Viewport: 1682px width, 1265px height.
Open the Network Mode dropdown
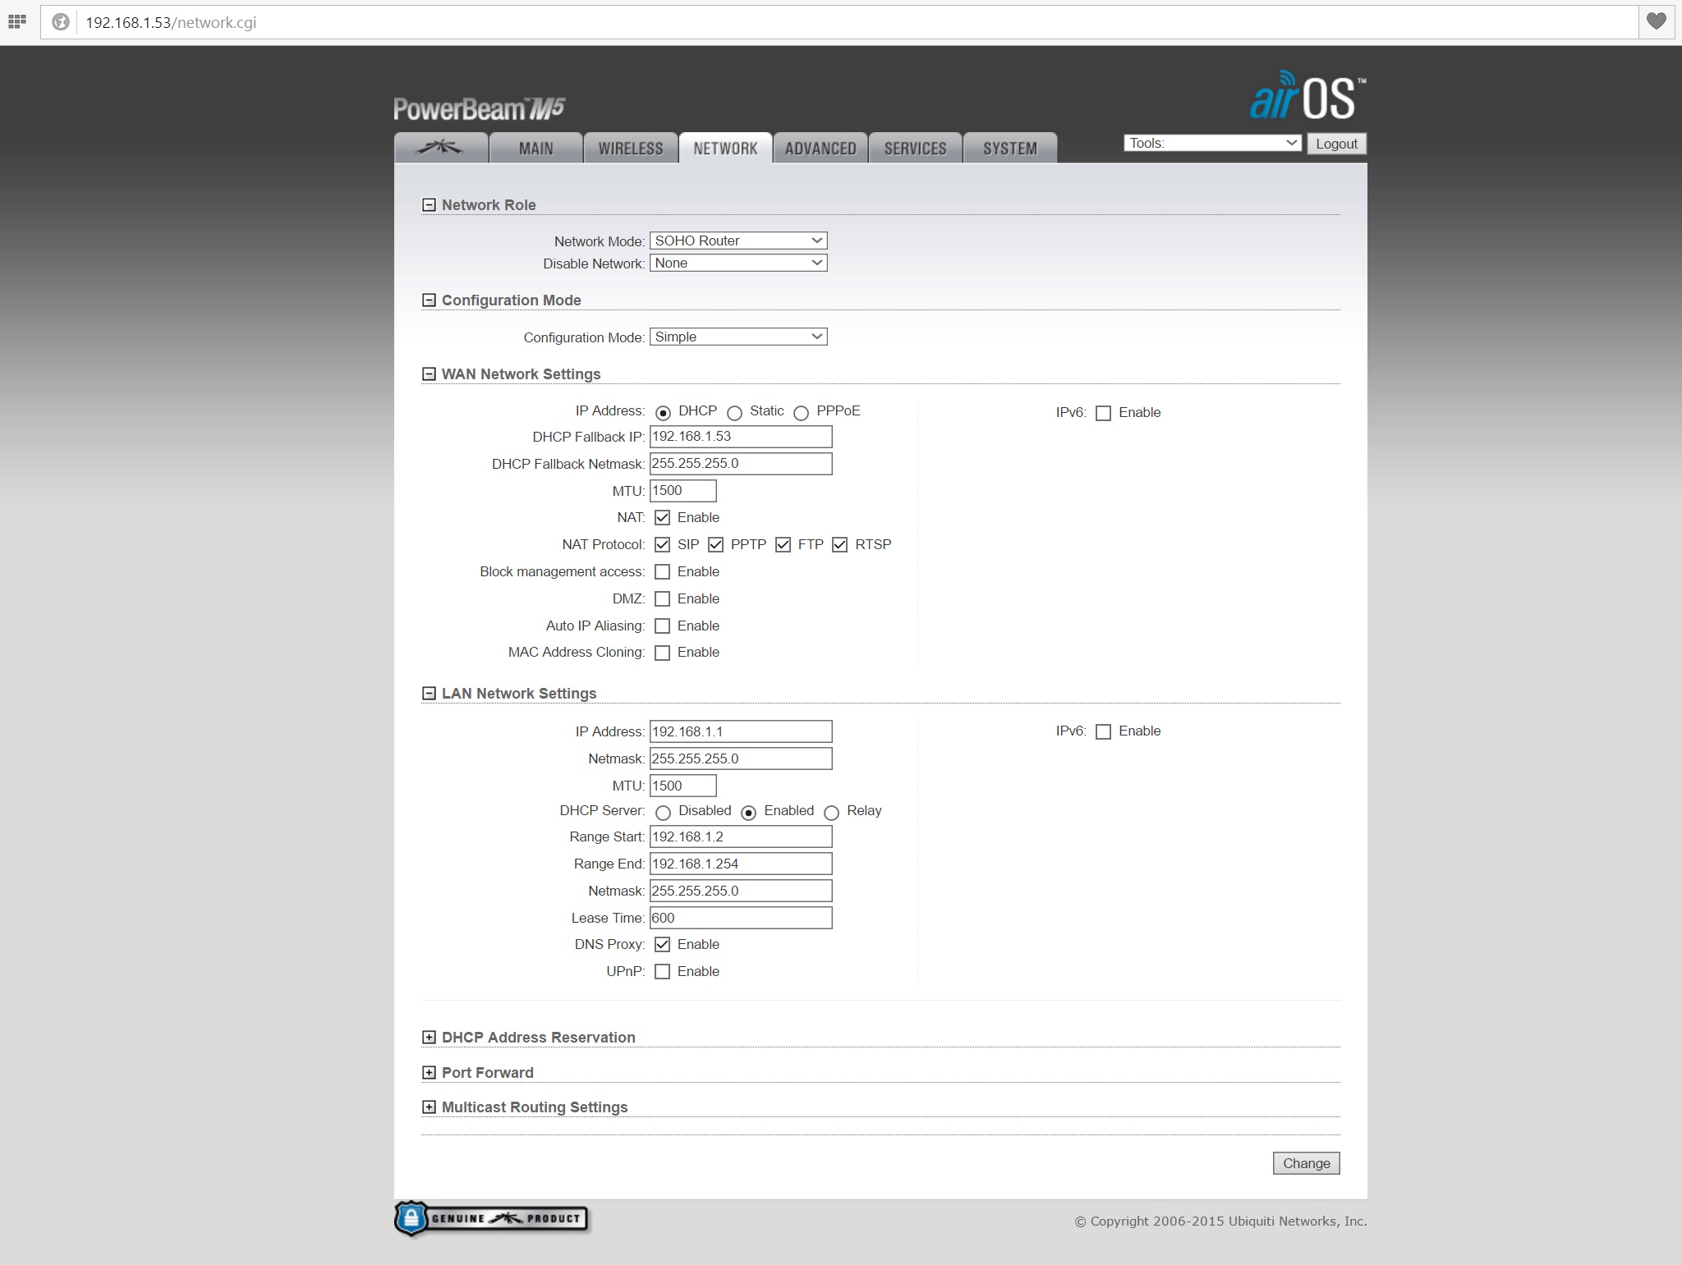(738, 241)
